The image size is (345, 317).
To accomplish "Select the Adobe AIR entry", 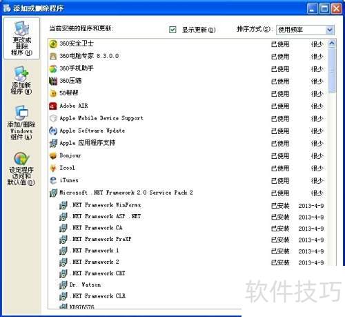I will (x=74, y=106).
